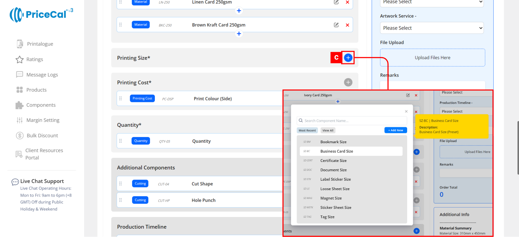The height and width of the screenshot is (237, 519).
Task: Click Upload Files Here area
Action: coord(432,58)
